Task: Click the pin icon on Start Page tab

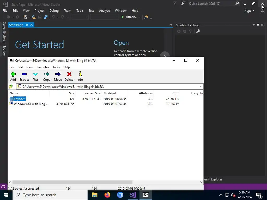Action: point(27,25)
